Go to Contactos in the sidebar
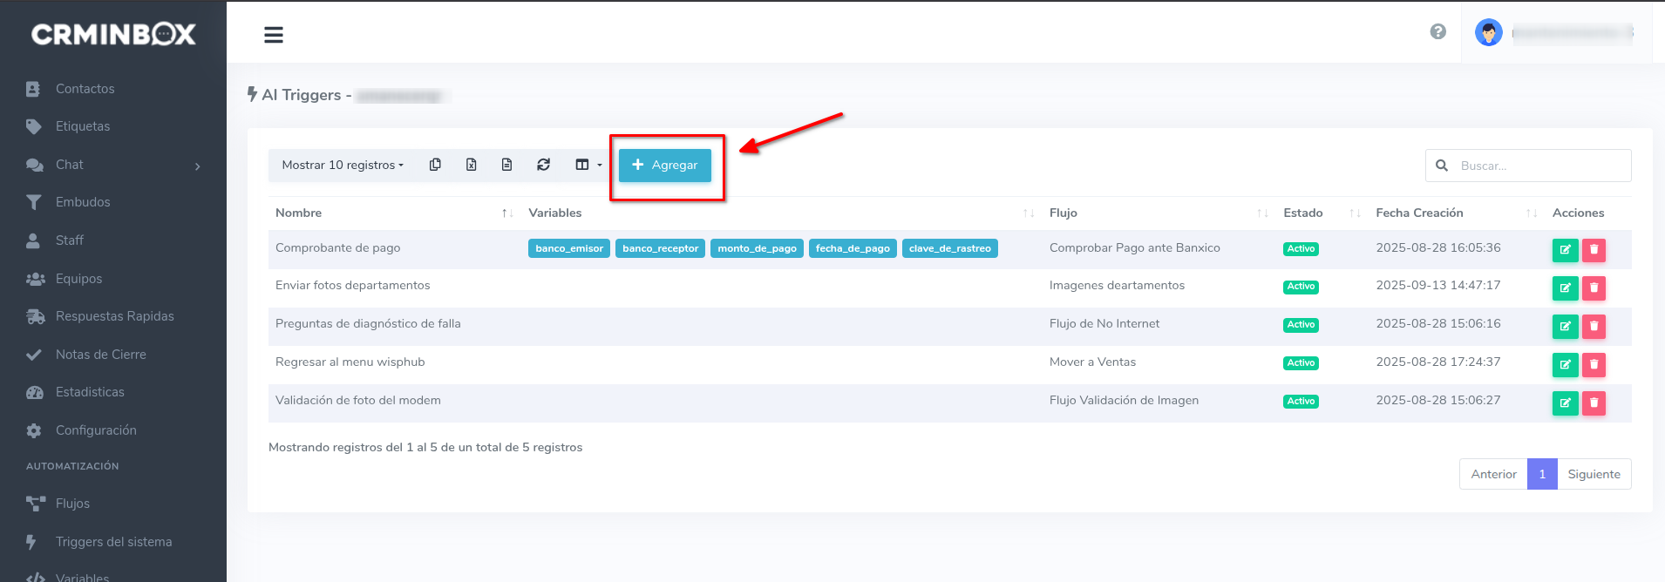 (x=85, y=89)
